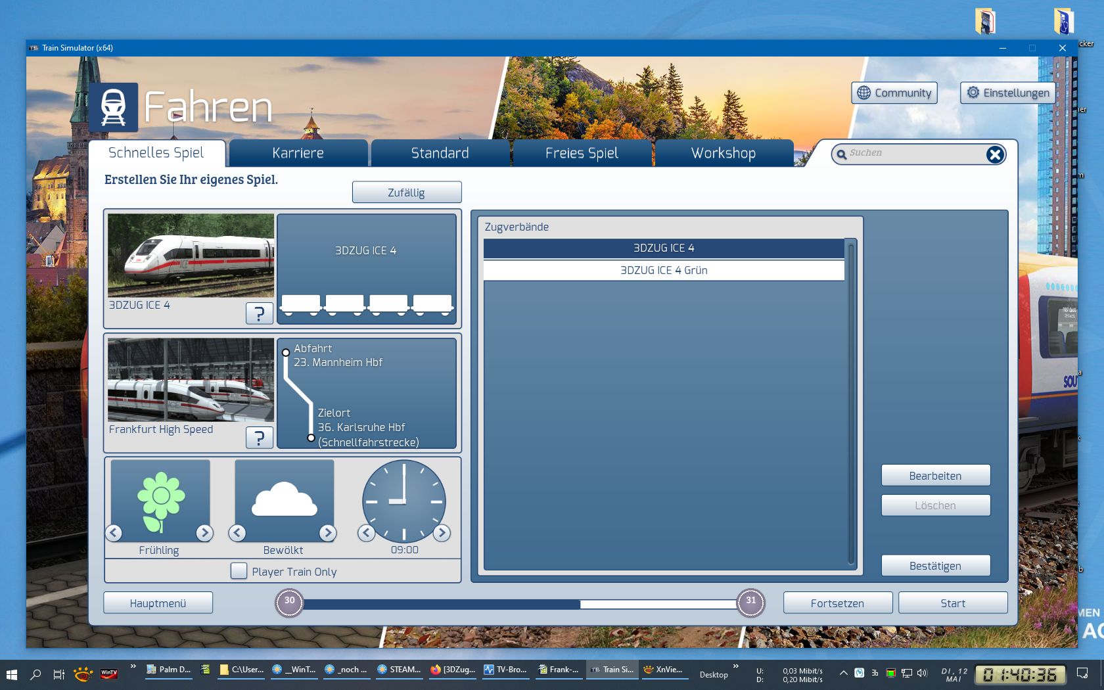The width and height of the screenshot is (1104, 690).
Task: Enable the Player Train Only checkbox
Action: click(x=239, y=571)
